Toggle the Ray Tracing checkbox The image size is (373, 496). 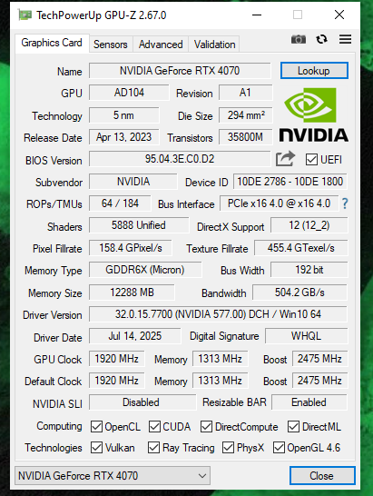pos(153,447)
